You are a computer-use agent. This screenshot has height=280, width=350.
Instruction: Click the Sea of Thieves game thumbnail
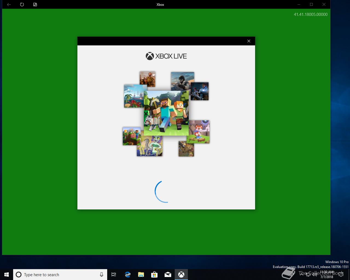click(134, 96)
